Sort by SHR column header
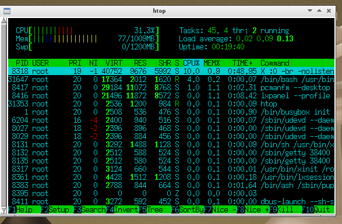This screenshot has height=224, width=342. pos(165,63)
